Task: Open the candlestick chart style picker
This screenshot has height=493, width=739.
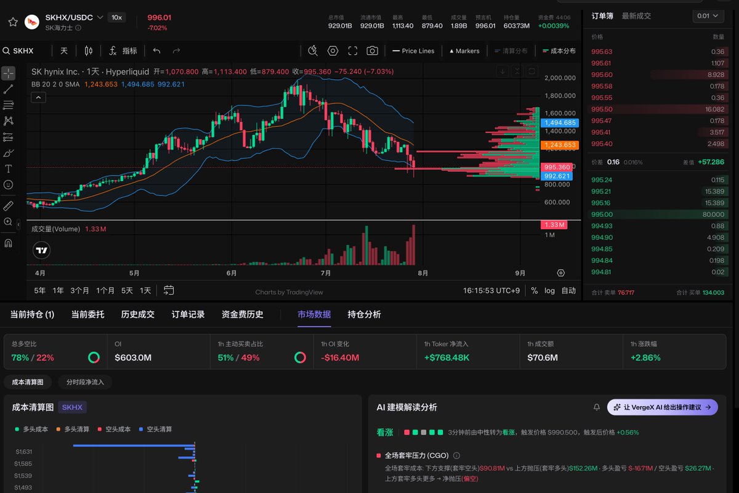Action: coord(88,51)
